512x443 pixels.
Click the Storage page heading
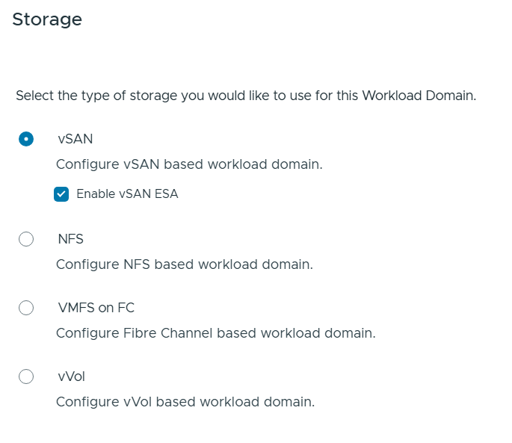coord(47,19)
